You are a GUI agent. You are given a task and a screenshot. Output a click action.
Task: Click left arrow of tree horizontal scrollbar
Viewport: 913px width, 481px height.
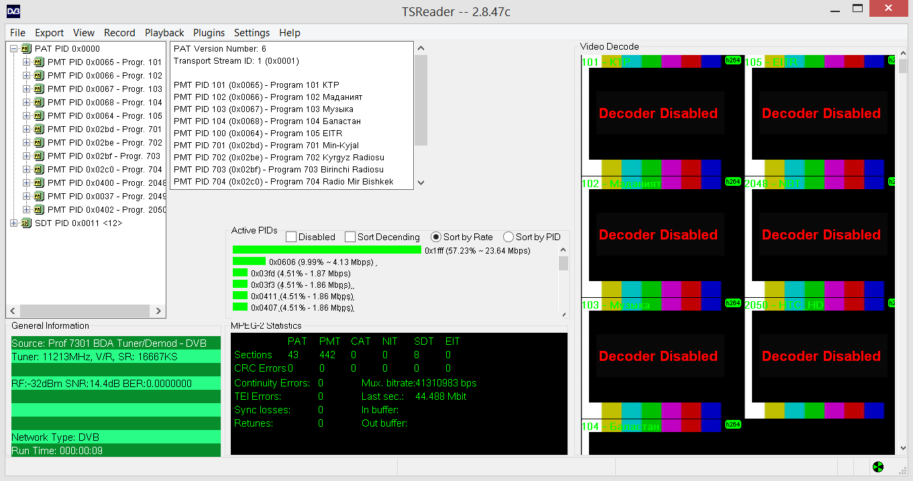point(13,311)
